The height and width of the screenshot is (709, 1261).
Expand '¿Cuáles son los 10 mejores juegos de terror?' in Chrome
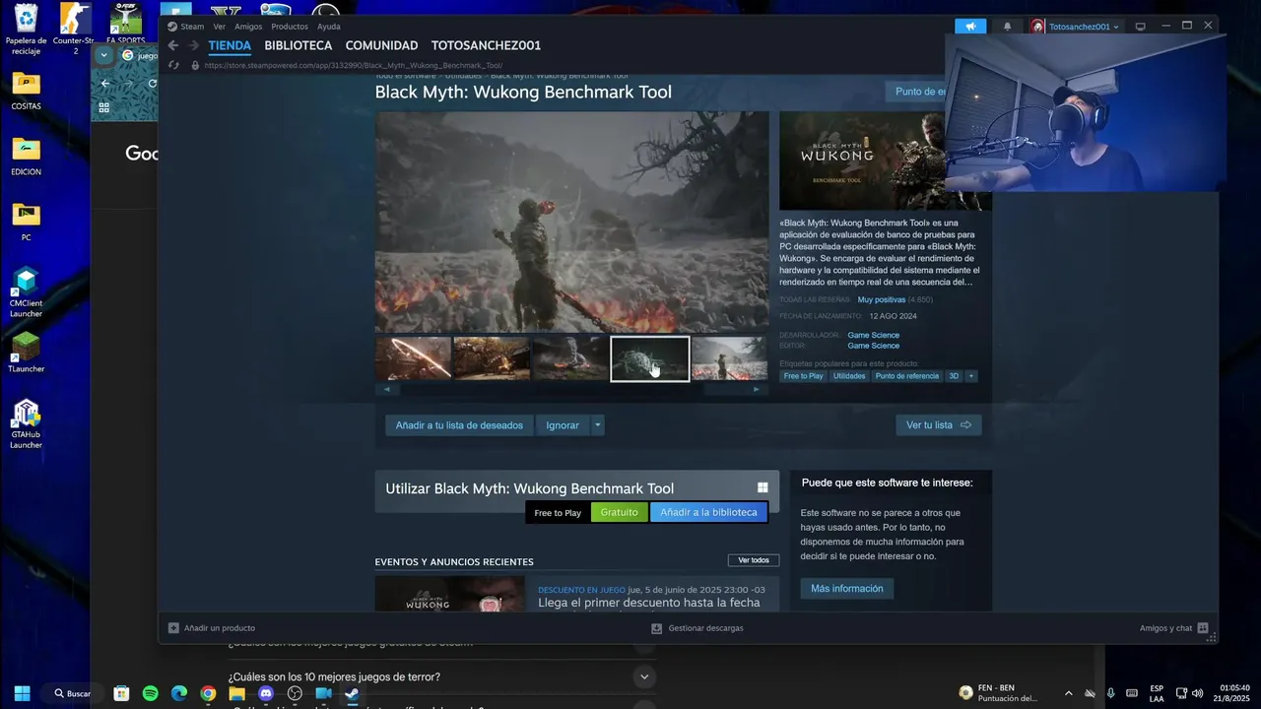pyautogui.click(x=441, y=677)
